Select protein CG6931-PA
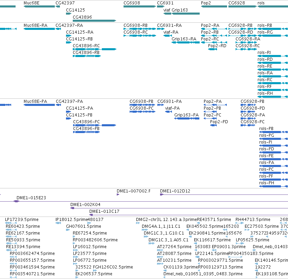The height and width of the screenshot is (279, 288). click(x=170, y=101)
